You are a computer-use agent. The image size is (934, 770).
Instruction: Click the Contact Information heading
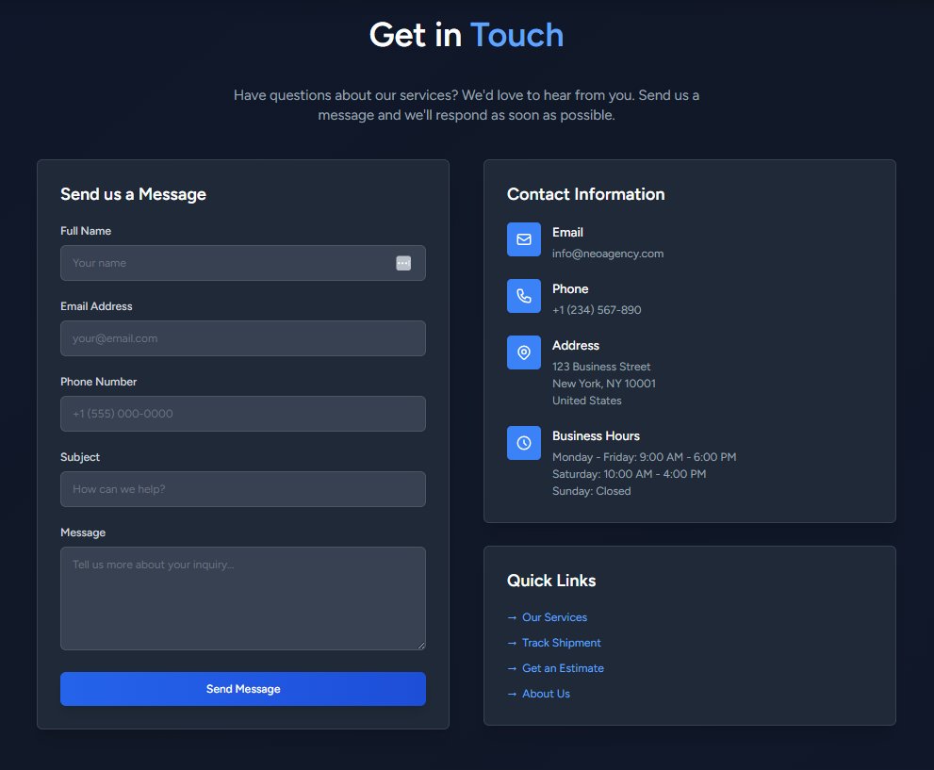tap(585, 194)
